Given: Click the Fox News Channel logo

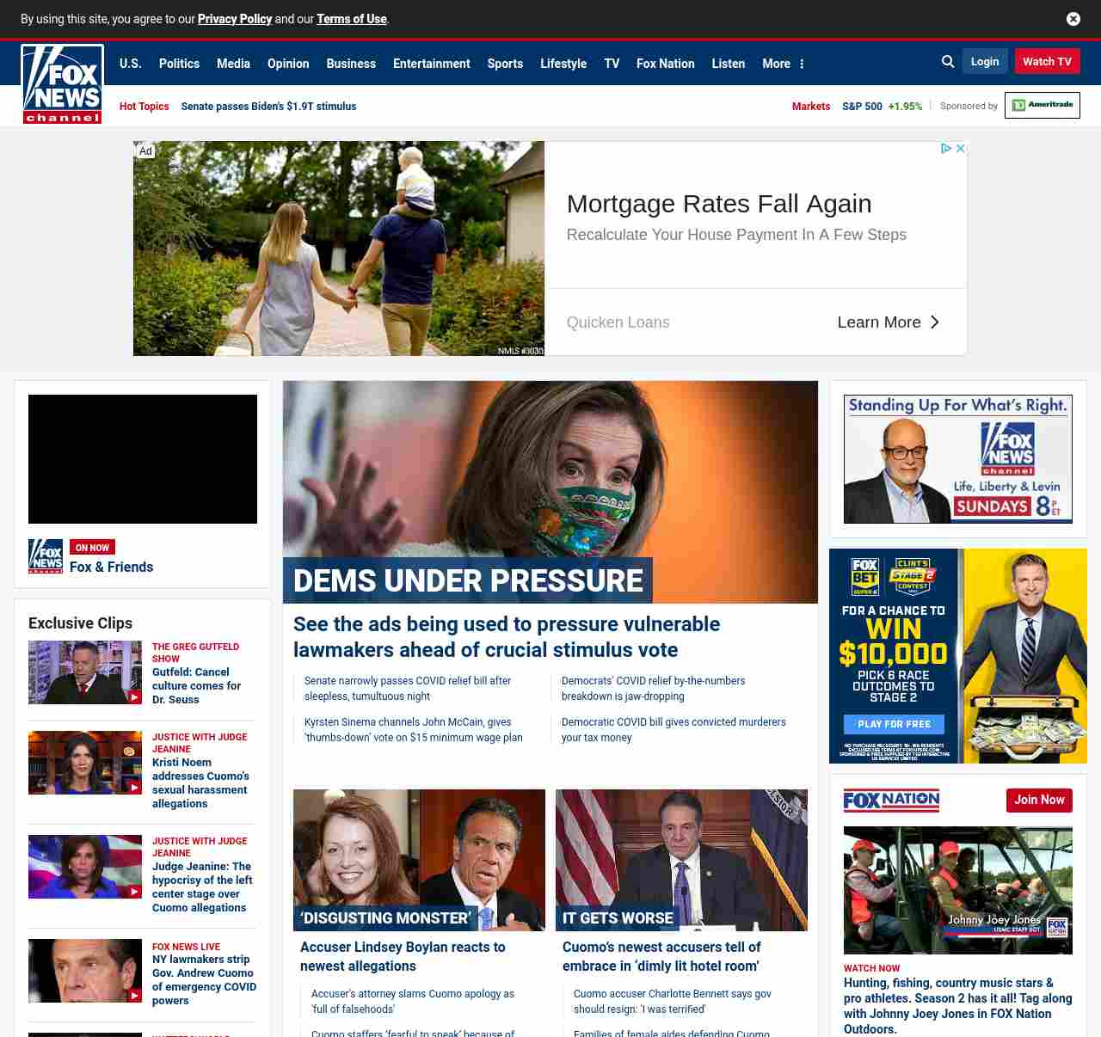Looking at the screenshot, I should tap(62, 84).
